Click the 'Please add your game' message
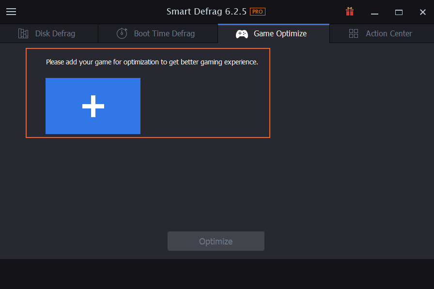 pos(152,62)
